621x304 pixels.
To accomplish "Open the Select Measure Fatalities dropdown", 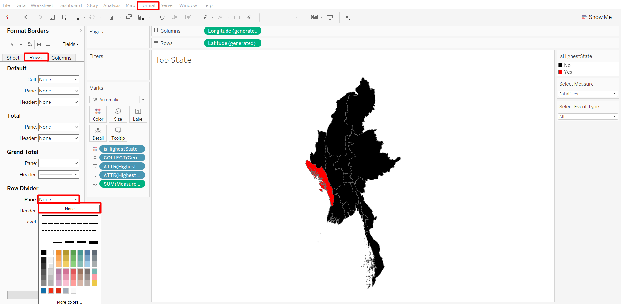I will click(x=587, y=94).
